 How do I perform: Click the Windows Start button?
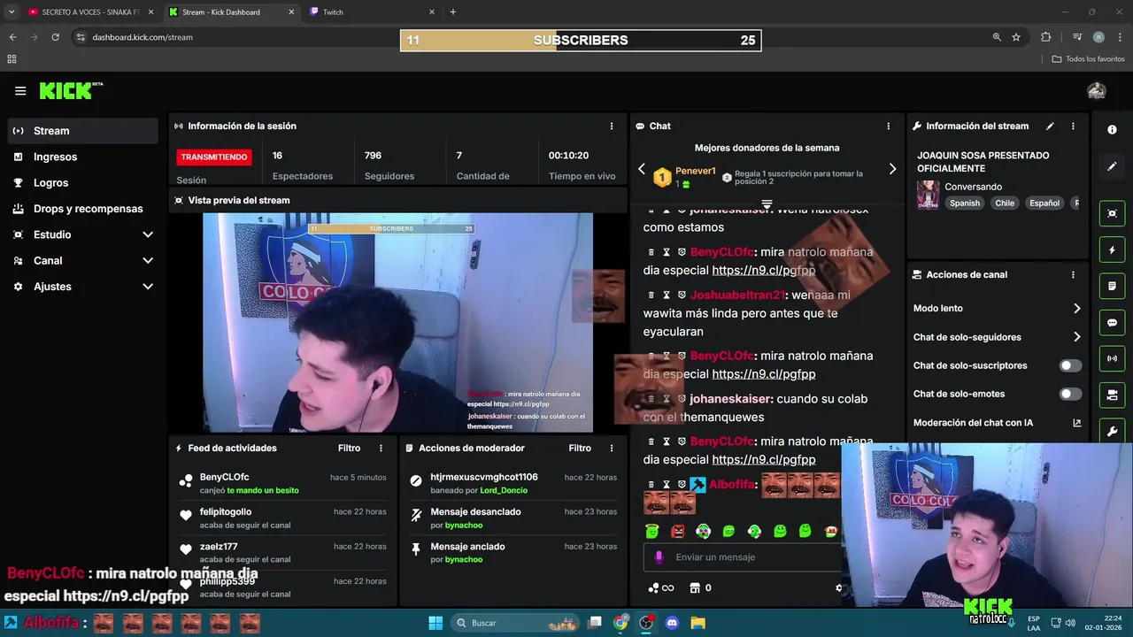coord(435,623)
